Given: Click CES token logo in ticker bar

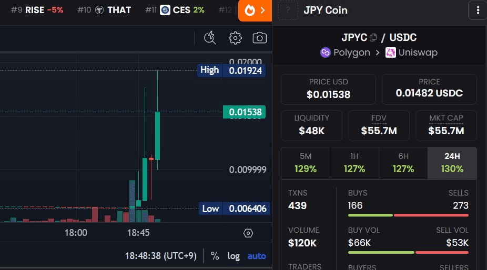Looking at the screenshot, I should point(165,10).
